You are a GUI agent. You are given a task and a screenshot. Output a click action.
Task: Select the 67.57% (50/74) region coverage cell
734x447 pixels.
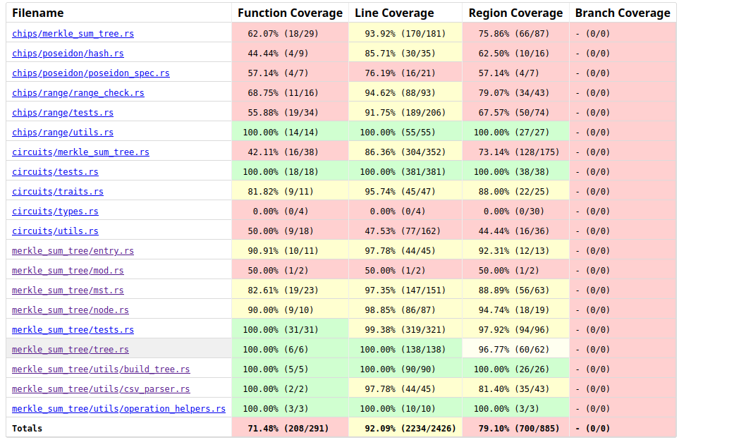point(516,112)
